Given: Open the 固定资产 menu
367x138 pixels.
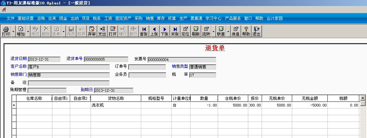Looking at the screenshot, I should click(123, 18).
